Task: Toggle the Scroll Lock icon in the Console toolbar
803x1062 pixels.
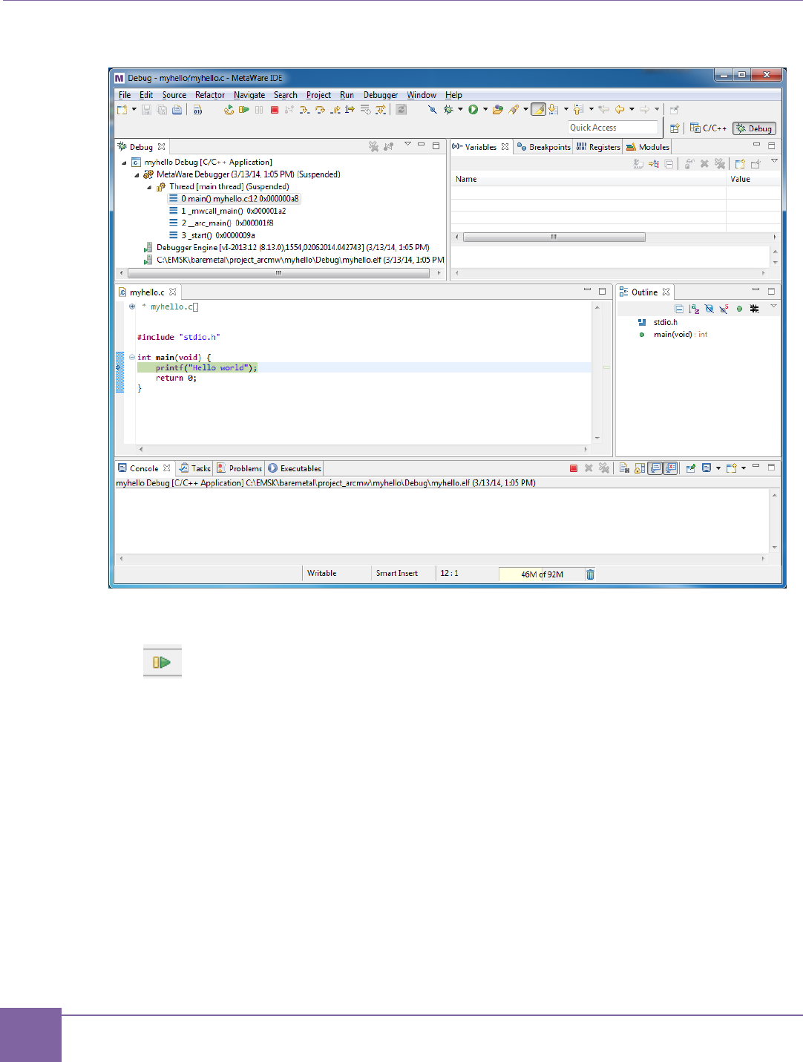Action: tap(640, 468)
